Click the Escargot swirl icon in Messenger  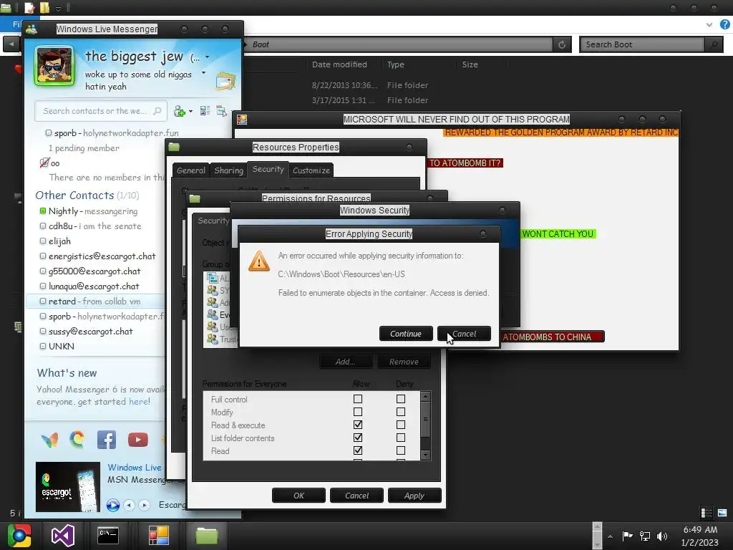point(77,439)
